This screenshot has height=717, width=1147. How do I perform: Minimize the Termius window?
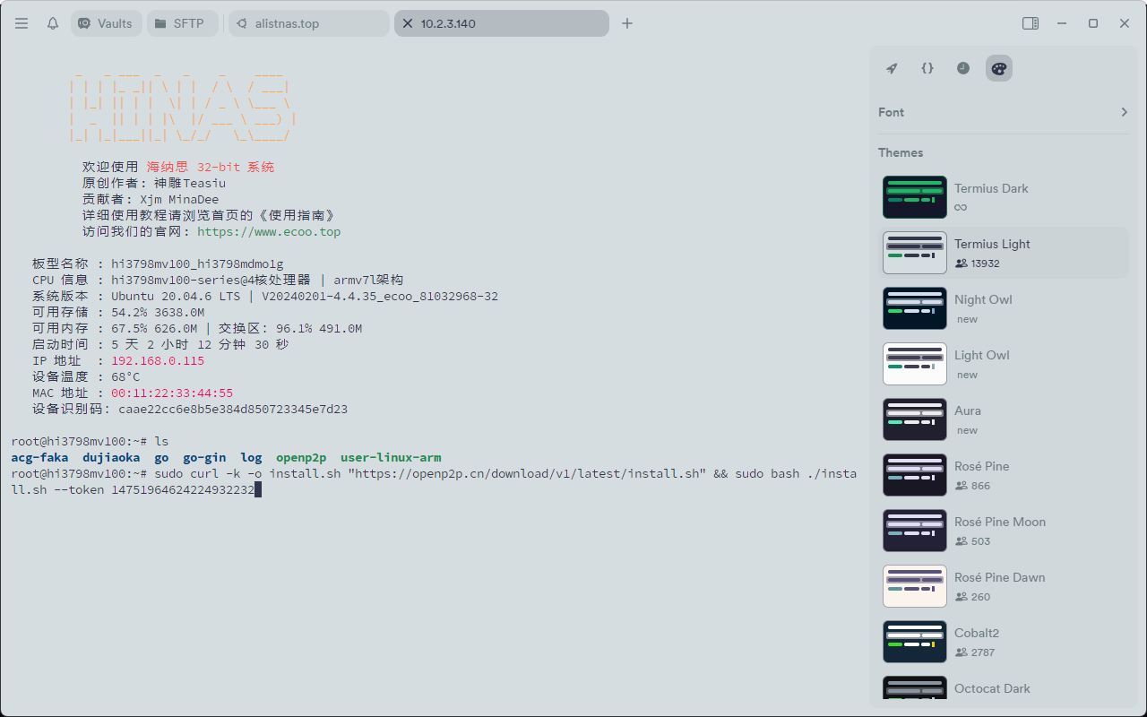(x=1062, y=23)
